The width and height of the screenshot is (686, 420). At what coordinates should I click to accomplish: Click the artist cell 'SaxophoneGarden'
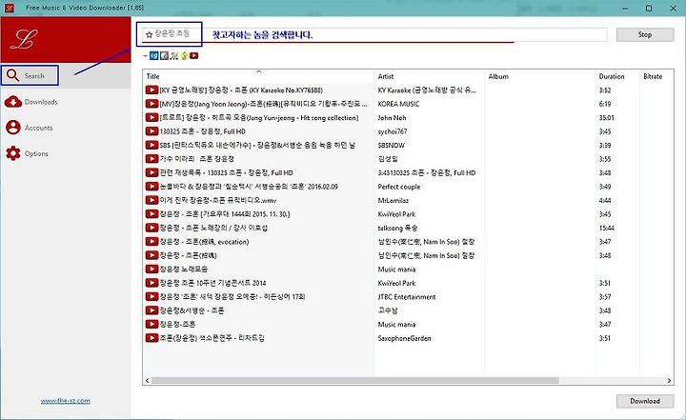(x=404, y=338)
